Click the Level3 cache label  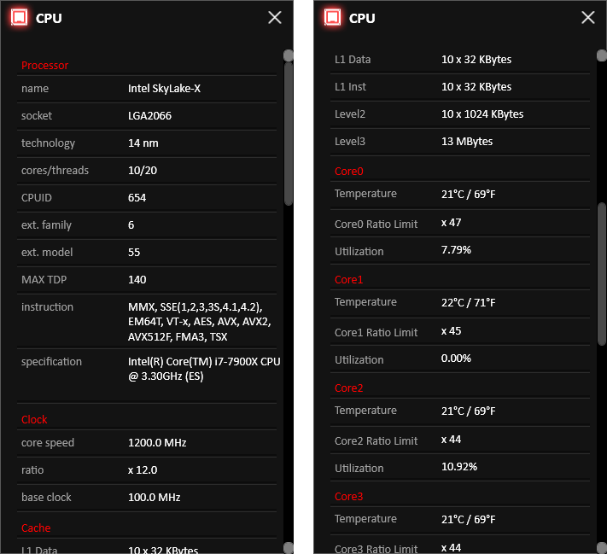pyautogui.click(x=350, y=142)
